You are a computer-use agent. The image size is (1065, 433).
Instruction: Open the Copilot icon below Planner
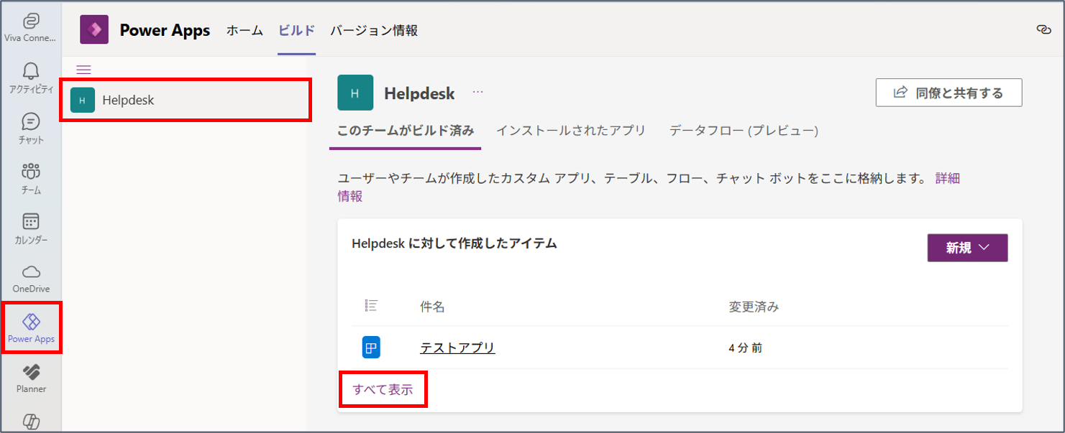click(x=31, y=422)
